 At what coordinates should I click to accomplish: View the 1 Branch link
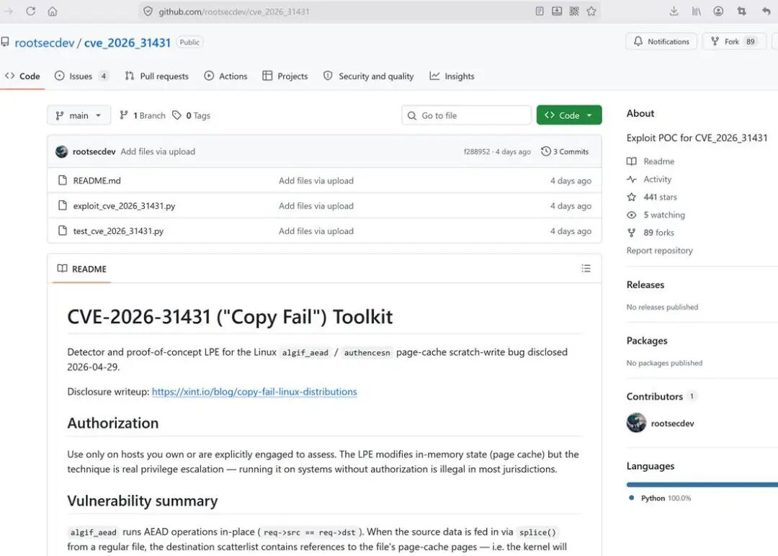pyautogui.click(x=143, y=115)
